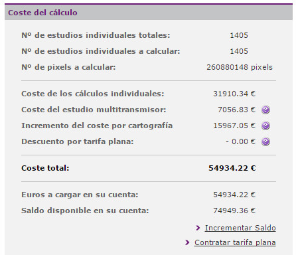
Task: Click the Nº de estudios individuales a calcular value
Action: click(239, 51)
